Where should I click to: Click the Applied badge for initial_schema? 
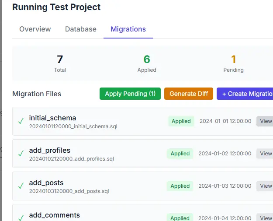point(181,121)
